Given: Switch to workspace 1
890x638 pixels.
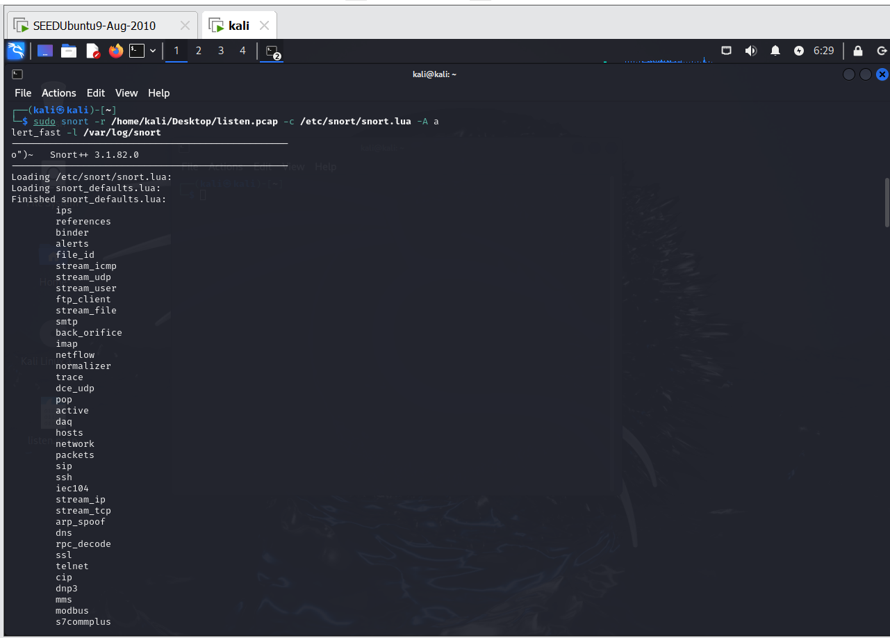Looking at the screenshot, I should pos(176,51).
